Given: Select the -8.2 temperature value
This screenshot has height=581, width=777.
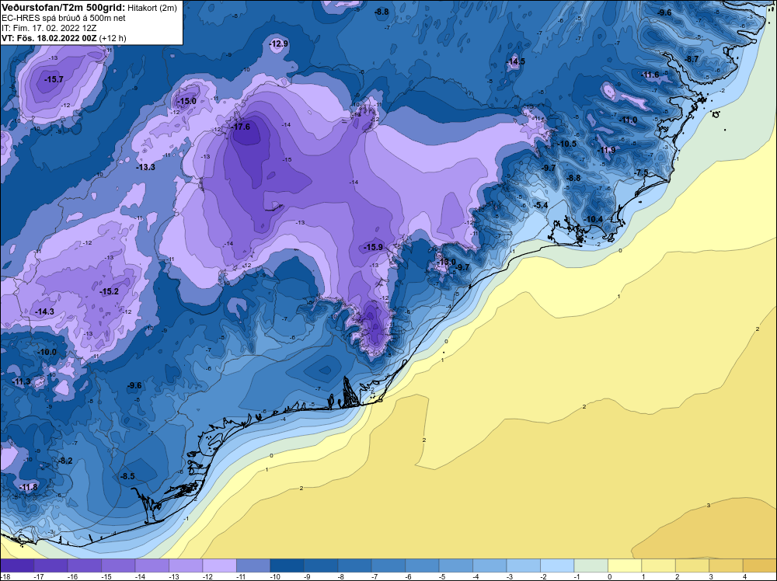Looking at the screenshot, I should 65,461.
